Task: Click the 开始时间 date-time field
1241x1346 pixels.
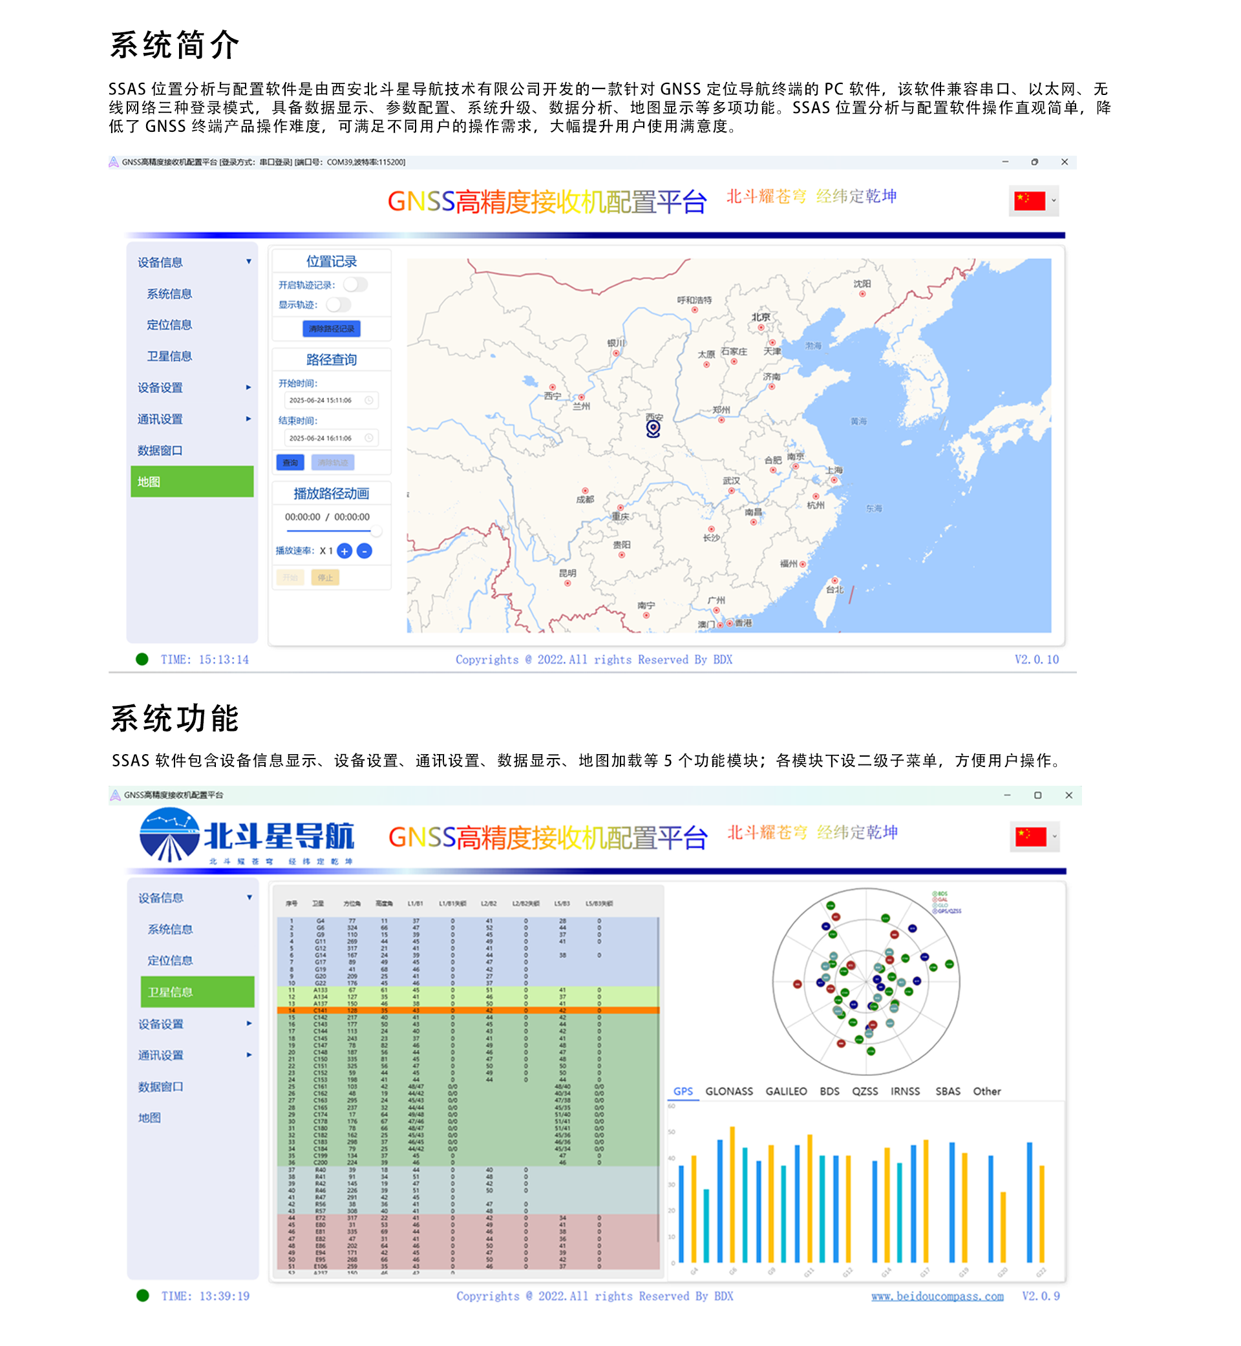Action: coord(331,401)
